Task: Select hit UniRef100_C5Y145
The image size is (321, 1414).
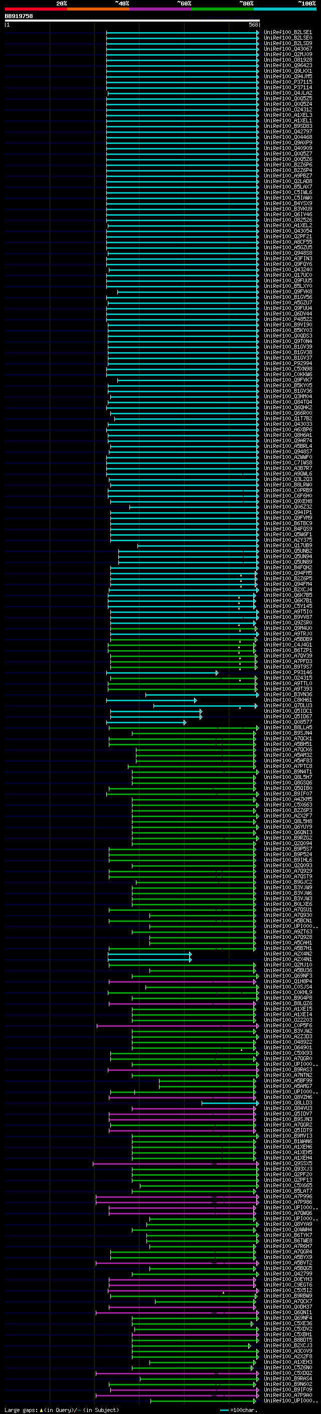Action: pyautogui.click(x=287, y=606)
